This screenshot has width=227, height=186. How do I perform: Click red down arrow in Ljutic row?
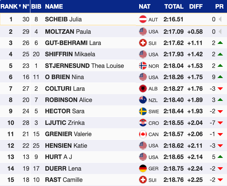(220, 123)
